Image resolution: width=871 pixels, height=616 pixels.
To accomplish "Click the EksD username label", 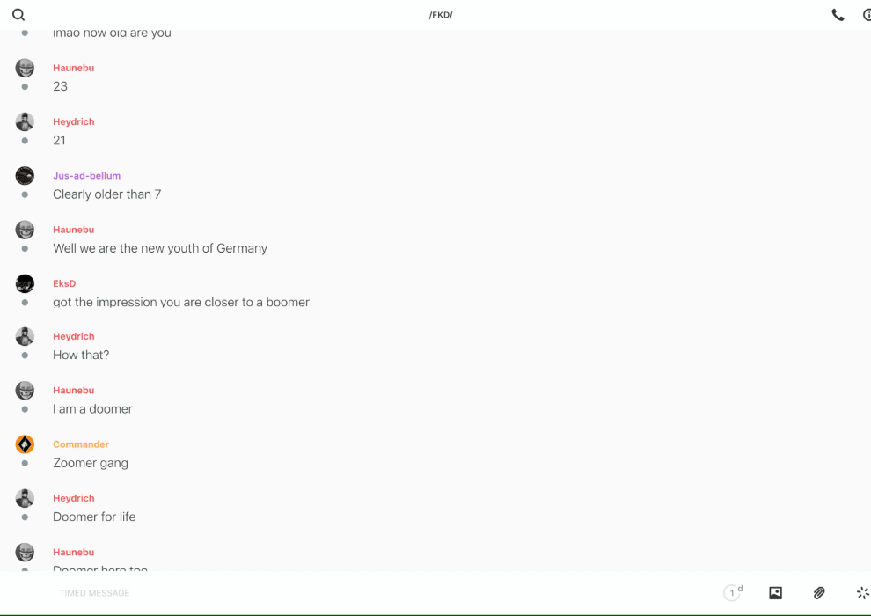I will click(x=64, y=283).
